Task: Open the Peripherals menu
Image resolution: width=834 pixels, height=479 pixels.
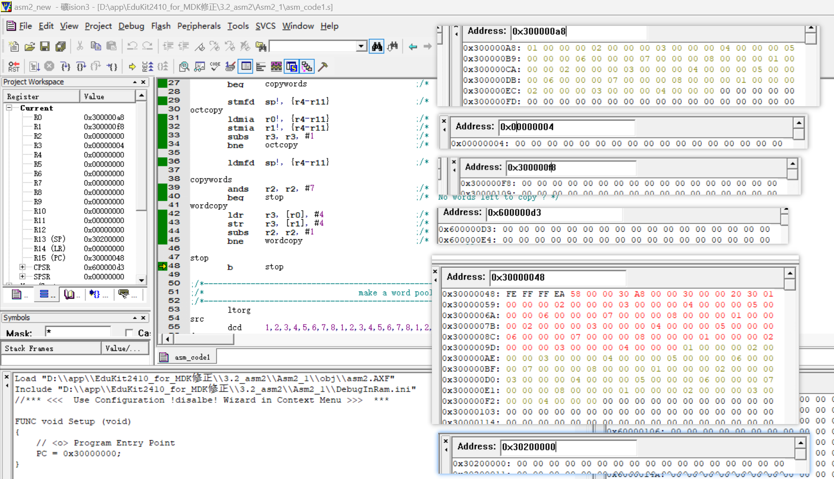Action: (x=199, y=26)
